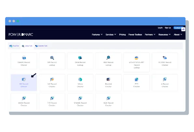Open the CNAME Record Checker icon
This screenshot has width=194, height=132.
80,98
